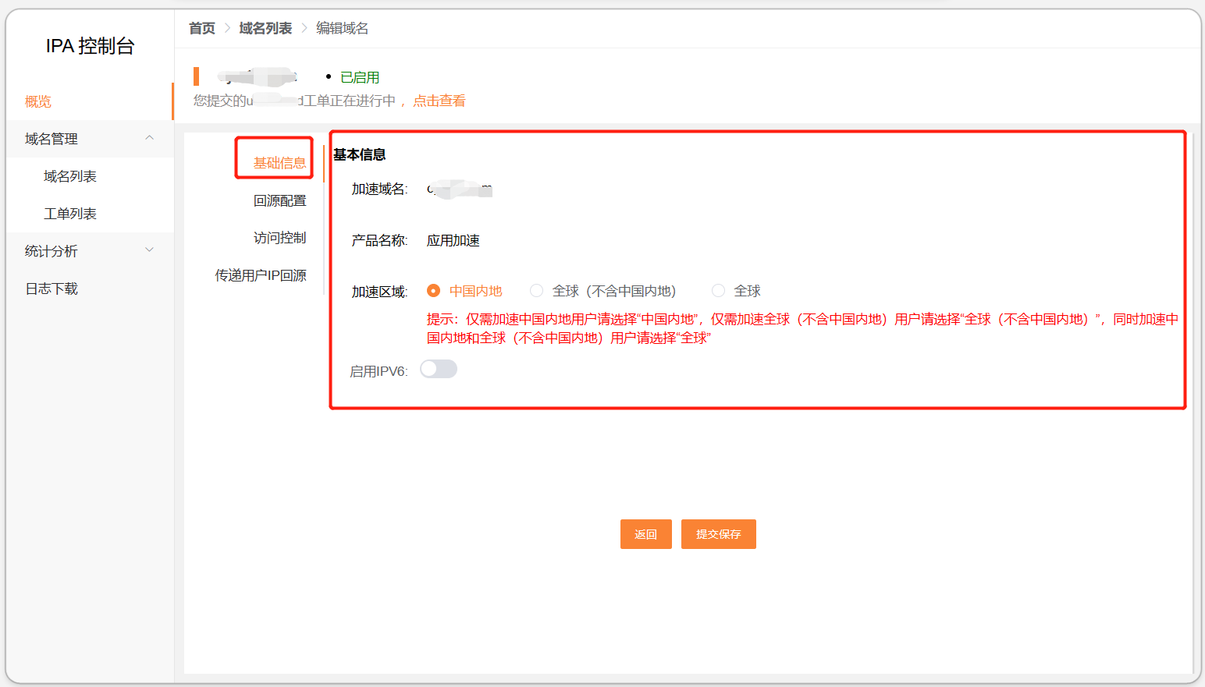Collapse the 域名管理 menu chevron
This screenshot has height=687, width=1205.
point(150,138)
